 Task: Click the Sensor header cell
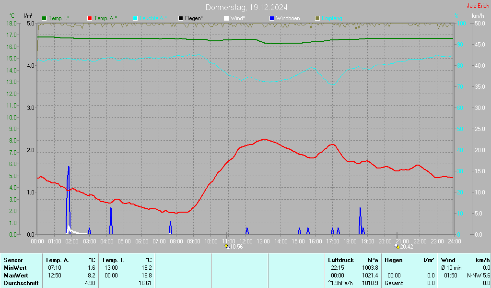click(x=13, y=260)
